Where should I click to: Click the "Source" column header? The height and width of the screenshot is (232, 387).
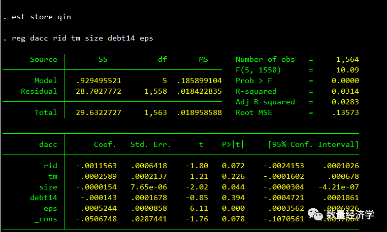click(44, 59)
